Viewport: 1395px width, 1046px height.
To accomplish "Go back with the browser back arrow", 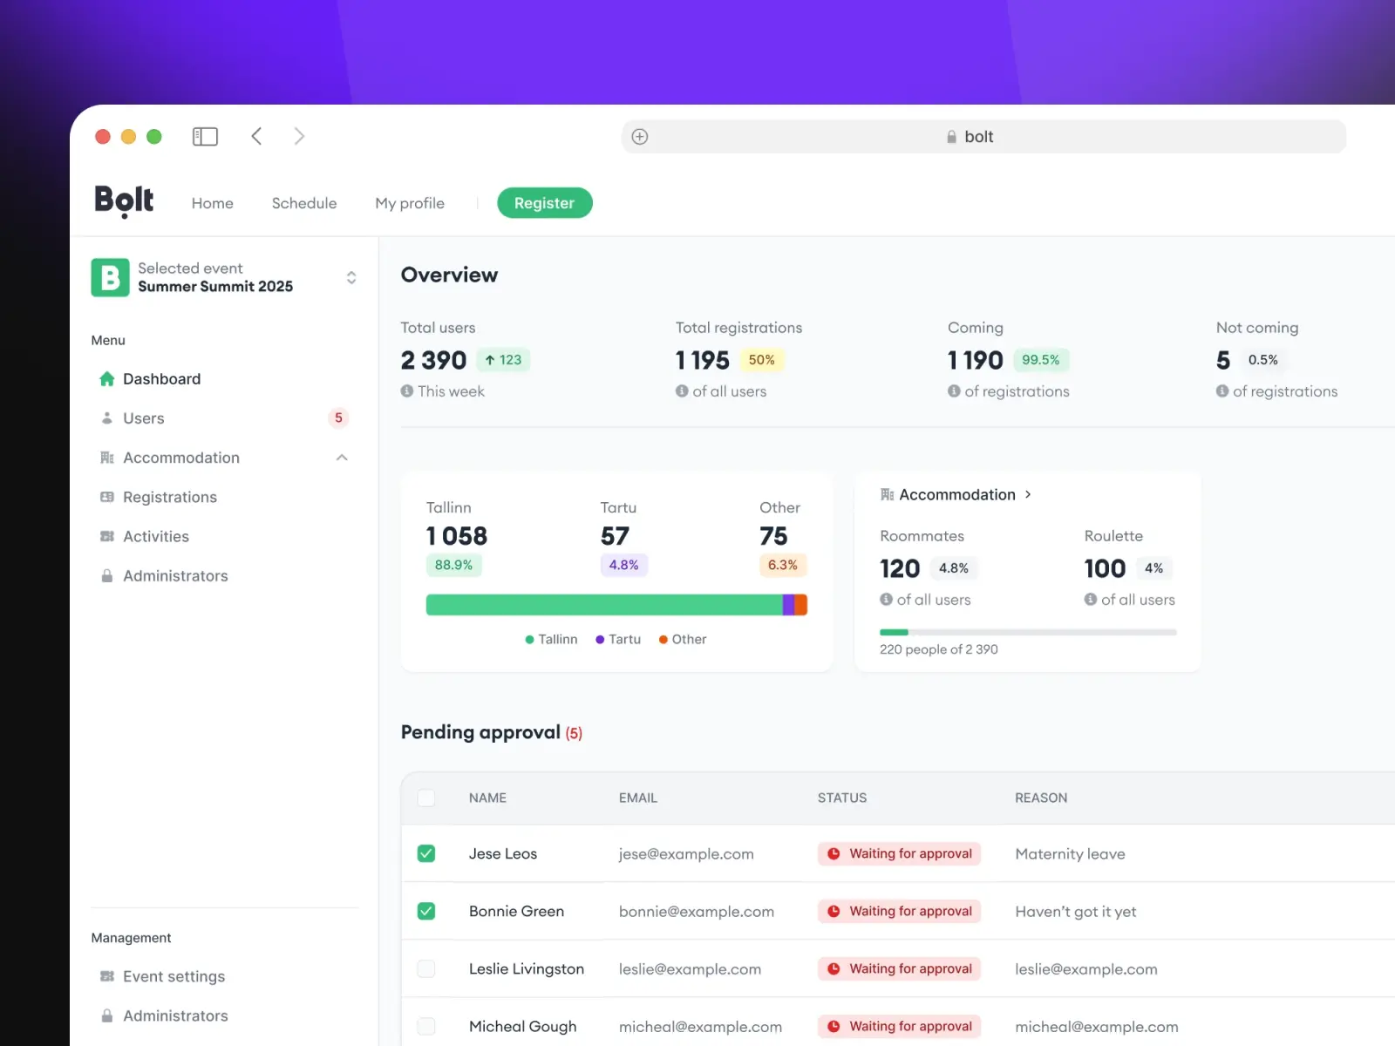I will tap(256, 136).
